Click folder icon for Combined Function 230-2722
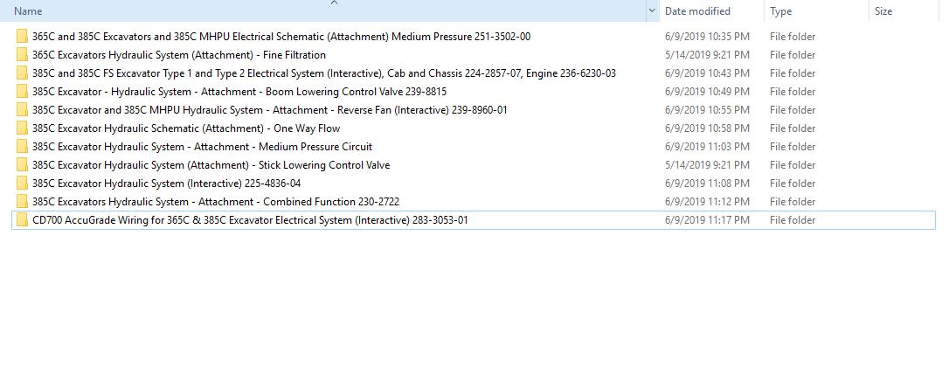The width and height of the screenshot is (949, 388). pos(22,202)
